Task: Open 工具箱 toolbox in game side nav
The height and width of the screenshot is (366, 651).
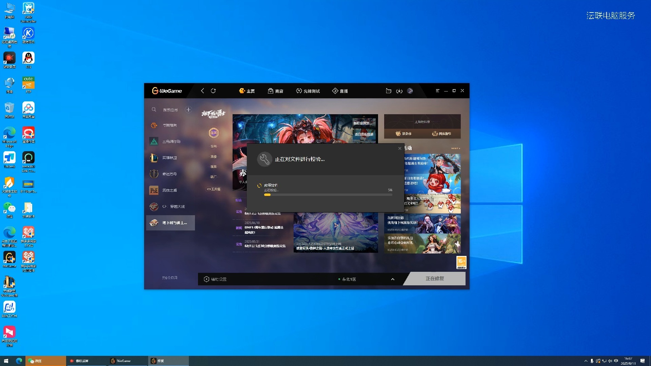Action: point(214,189)
